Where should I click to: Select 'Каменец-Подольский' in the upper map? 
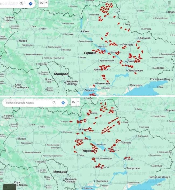pos(54,58)
